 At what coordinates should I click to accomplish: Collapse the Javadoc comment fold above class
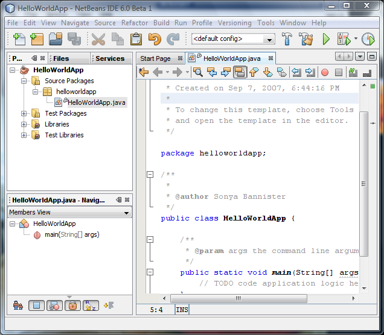(x=150, y=175)
